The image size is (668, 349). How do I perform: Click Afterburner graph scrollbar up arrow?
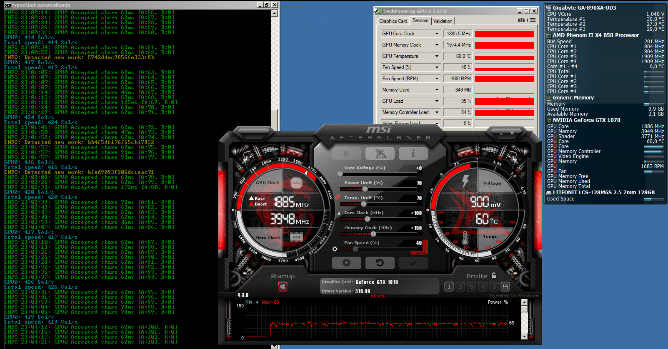pos(524,302)
